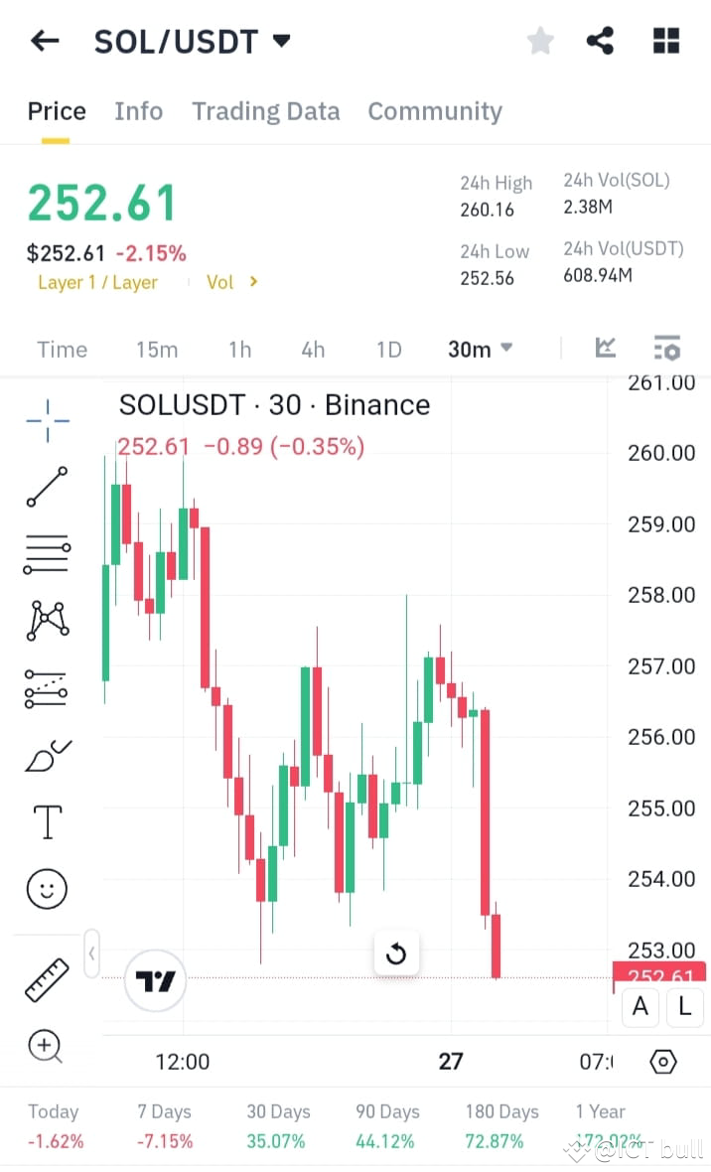The width and height of the screenshot is (711, 1172).
Task: Select the XABCD pattern tool
Action: [47, 619]
